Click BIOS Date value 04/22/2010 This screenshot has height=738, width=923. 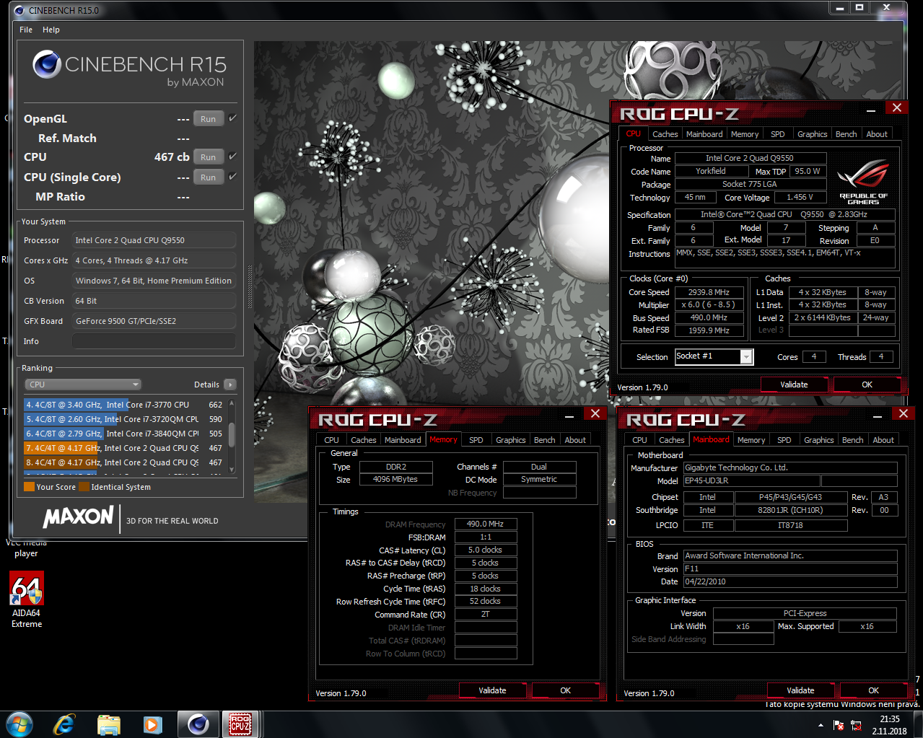790,581
